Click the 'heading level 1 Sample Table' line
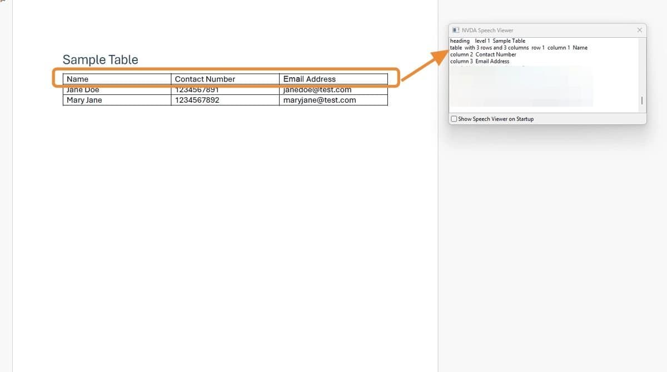Viewport: 667px width, 372px height. (x=487, y=41)
